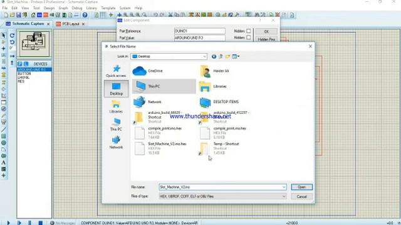Image resolution: width=401 pixels, height=225 pixels.
Task: Close the Select File Name dialog
Action: pos(310,46)
